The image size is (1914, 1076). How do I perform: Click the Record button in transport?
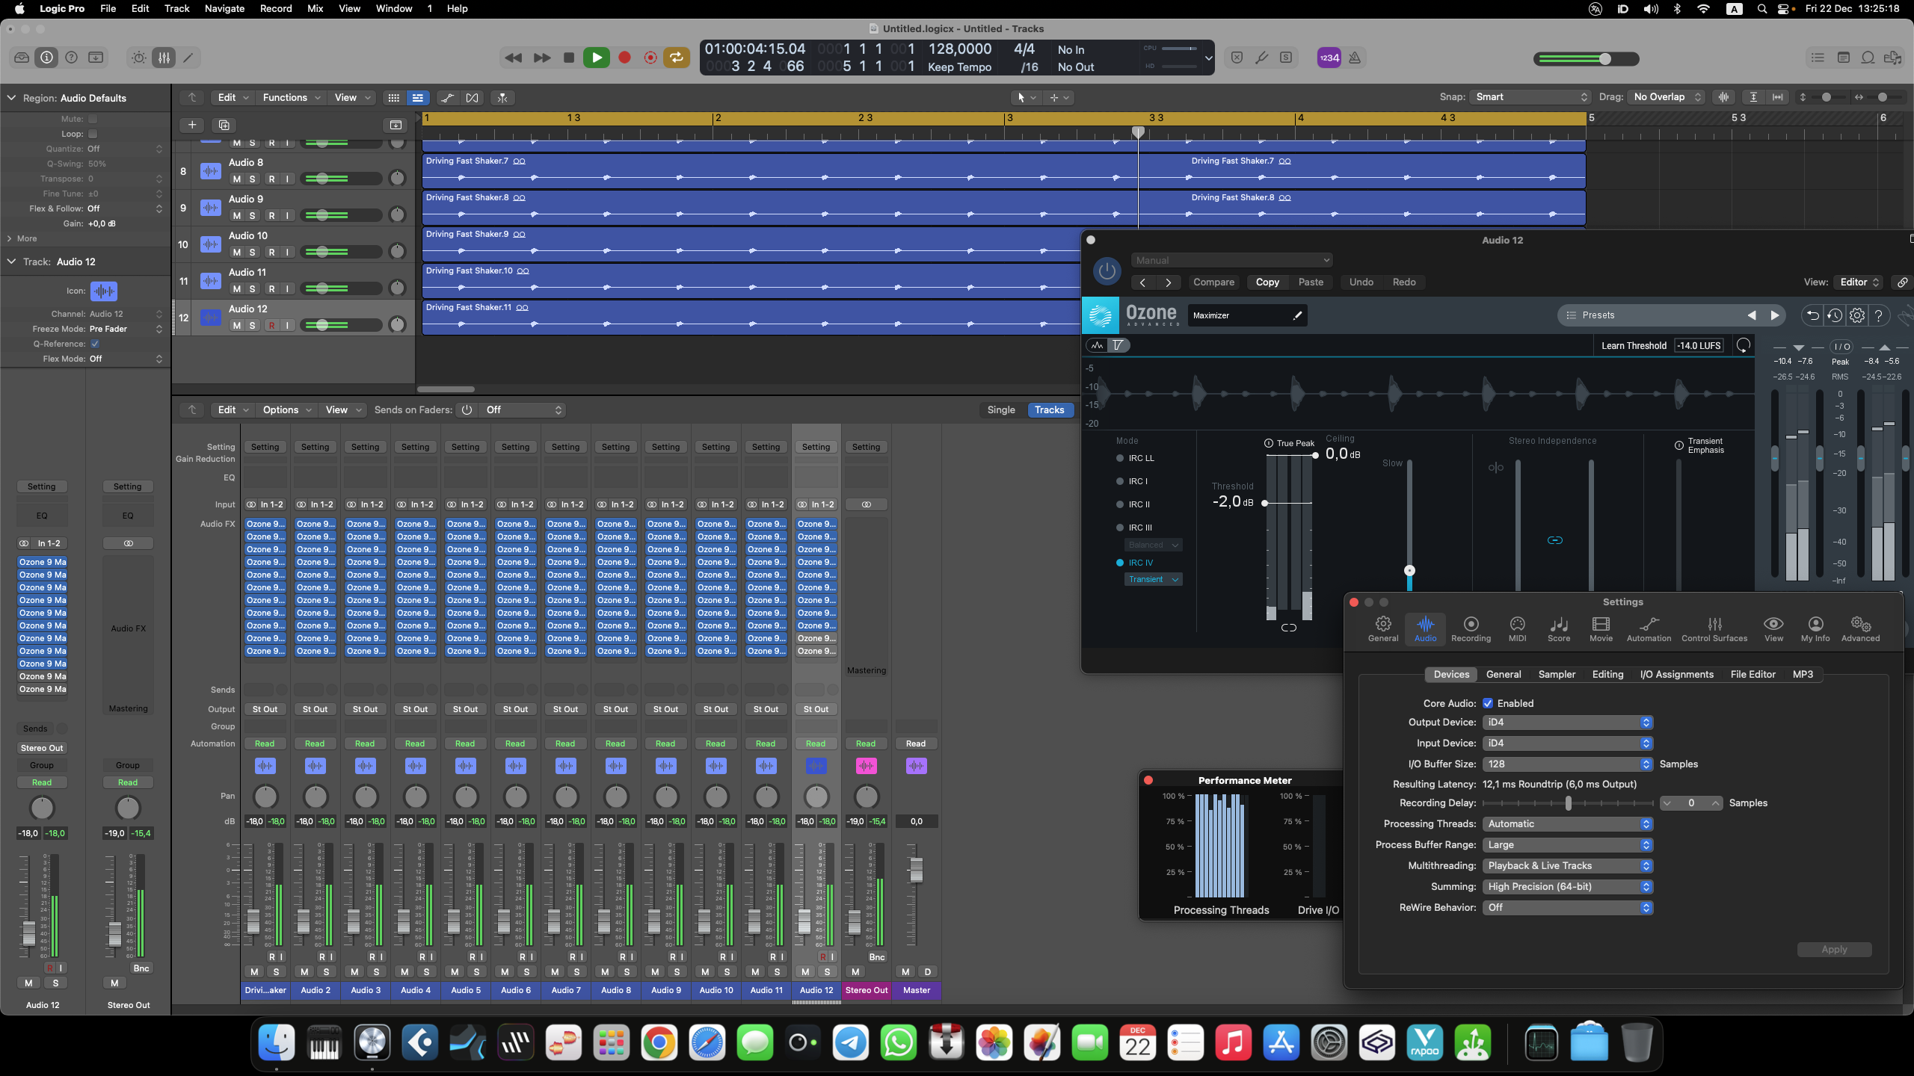pyautogui.click(x=624, y=58)
